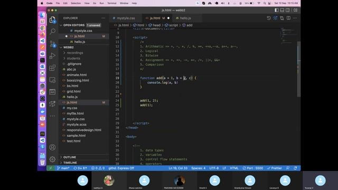Open the Run menu
The image size is (338, 190).
pos(102,3)
